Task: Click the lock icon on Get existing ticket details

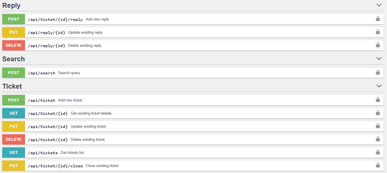Action: point(378,113)
